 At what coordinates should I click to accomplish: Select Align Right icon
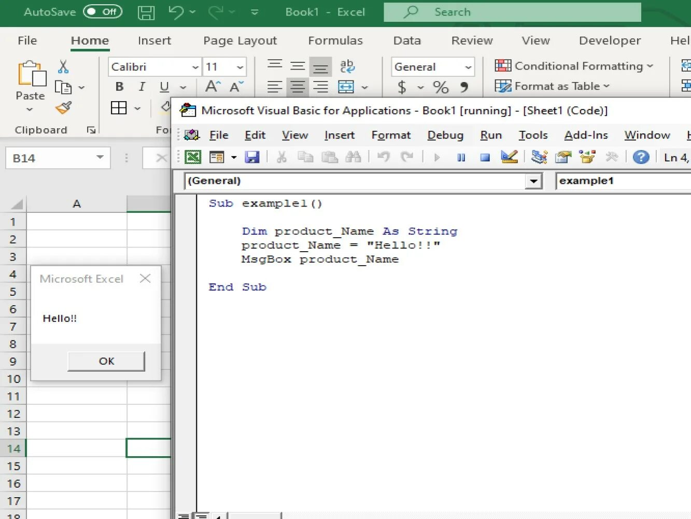(320, 87)
